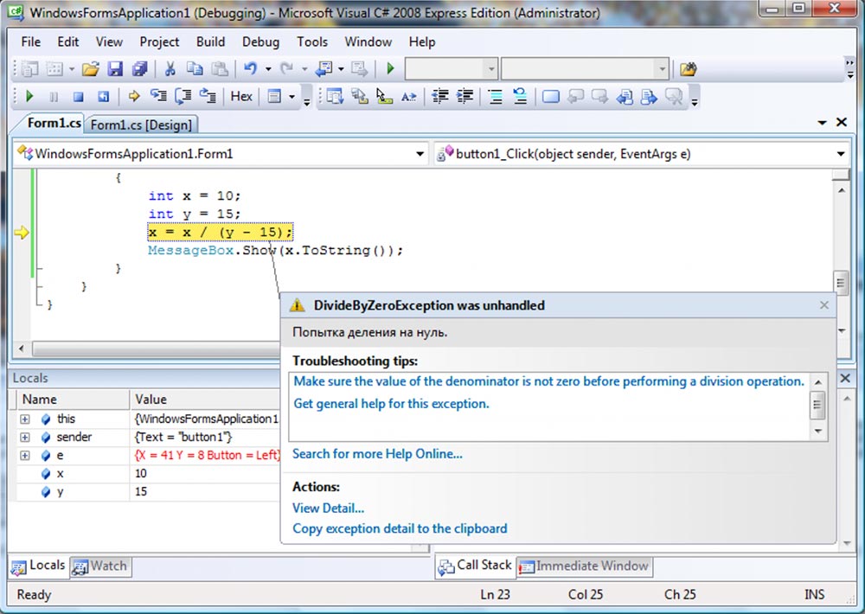The height and width of the screenshot is (614, 865).
Task: Open the debug windows dropdown arrow
Action: click(292, 97)
